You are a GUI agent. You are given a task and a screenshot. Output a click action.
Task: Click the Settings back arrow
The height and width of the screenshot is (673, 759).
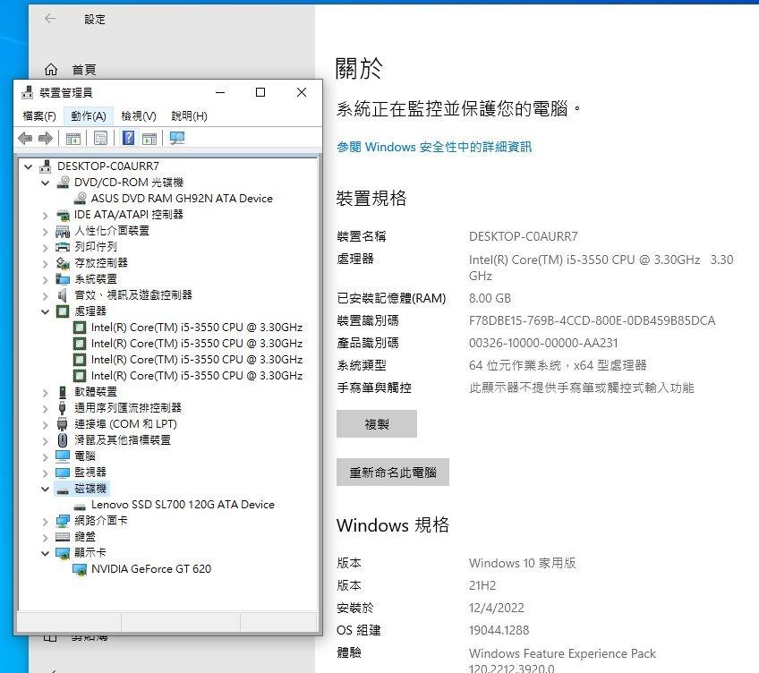[50, 19]
